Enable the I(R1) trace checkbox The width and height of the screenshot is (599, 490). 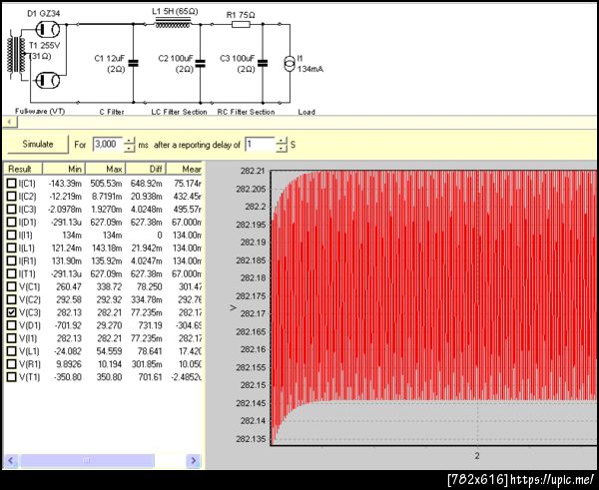(x=12, y=261)
